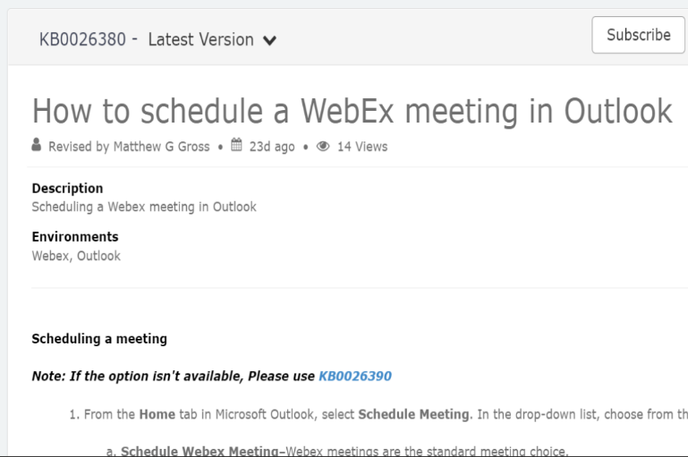This screenshot has width=688, height=457.
Task: Click the italic note about option unavailable
Action: tap(173, 377)
